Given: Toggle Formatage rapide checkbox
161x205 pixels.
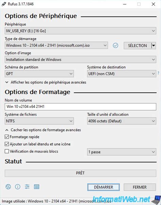Looking at the screenshot, I should [7, 137].
